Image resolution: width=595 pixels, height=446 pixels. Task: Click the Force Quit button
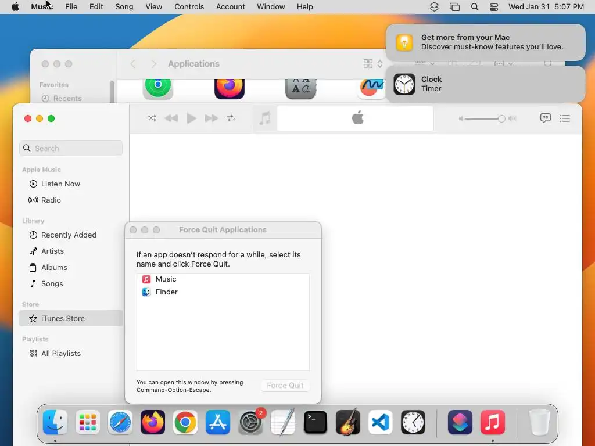pos(285,386)
